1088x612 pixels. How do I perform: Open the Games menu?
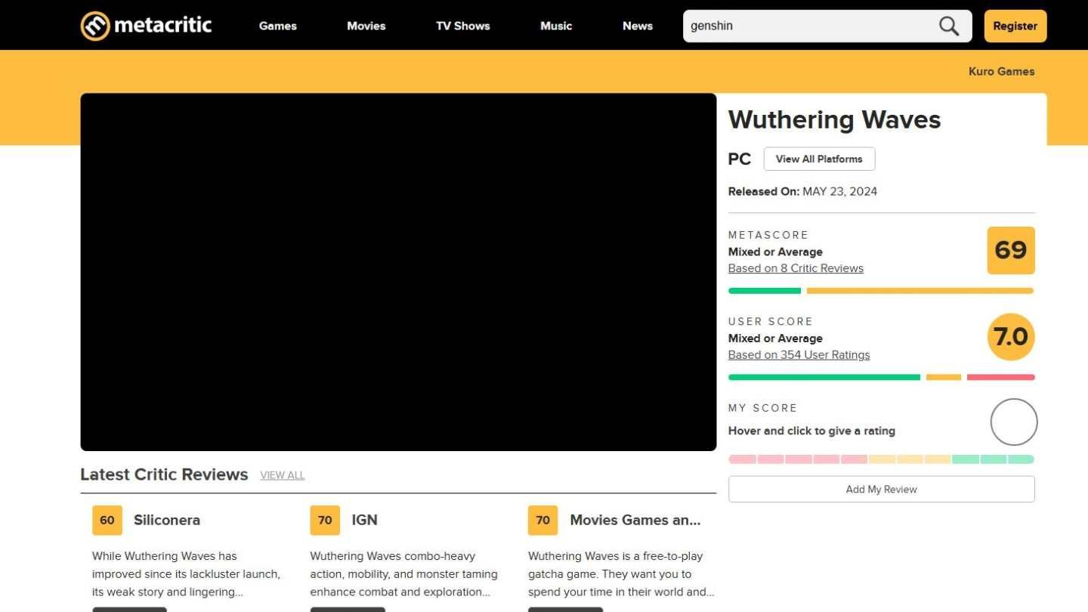(277, 26)
